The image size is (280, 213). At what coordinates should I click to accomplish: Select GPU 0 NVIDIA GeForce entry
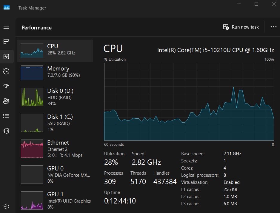pos(55,175)
